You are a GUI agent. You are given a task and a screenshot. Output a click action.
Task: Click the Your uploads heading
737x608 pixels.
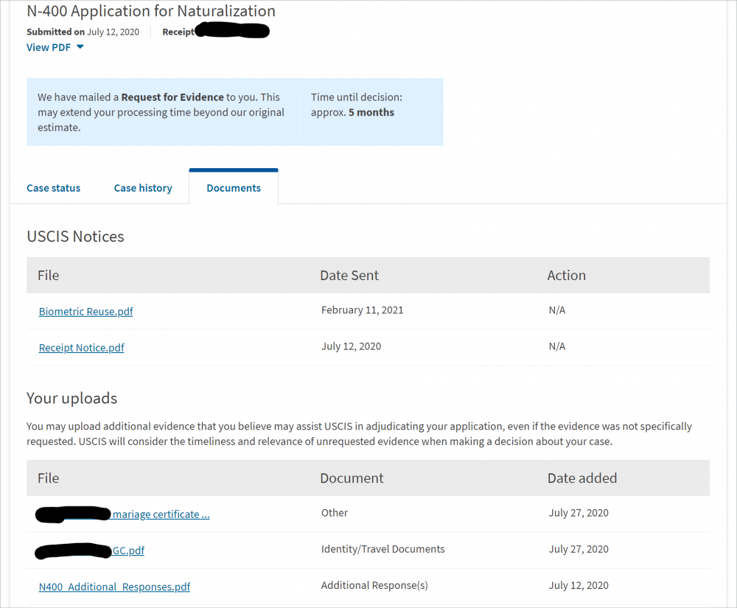pos(72,399)
